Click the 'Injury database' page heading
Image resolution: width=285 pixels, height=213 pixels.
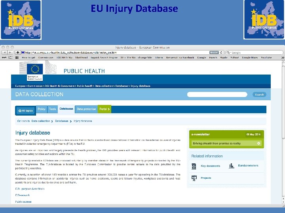32,133
